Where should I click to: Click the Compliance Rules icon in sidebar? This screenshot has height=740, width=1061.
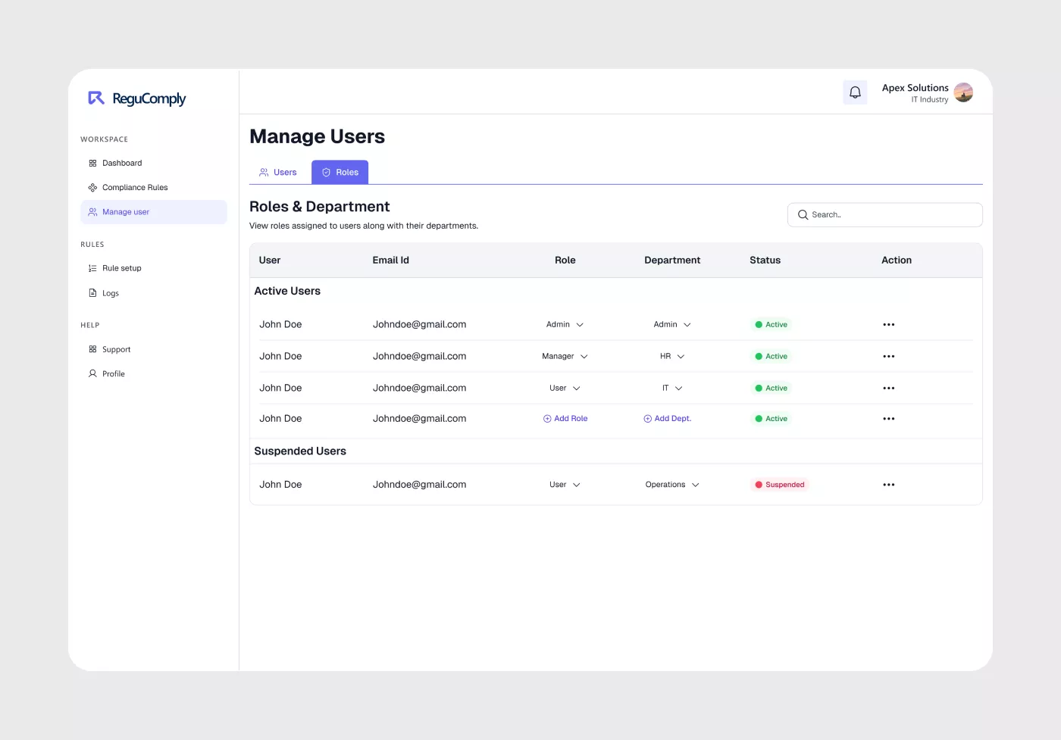click(x=92, y=187)
